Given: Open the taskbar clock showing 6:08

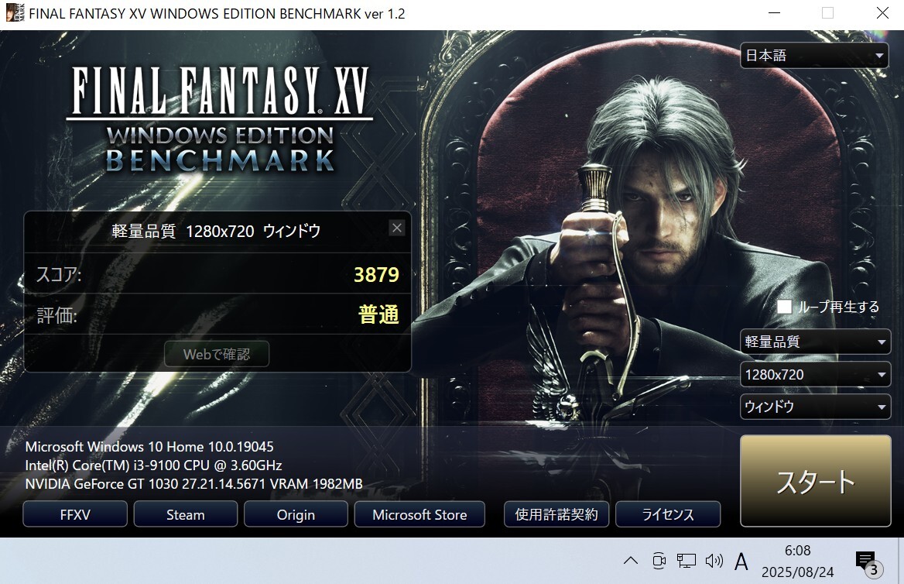Looking at the screenshot, I should 797,561.
